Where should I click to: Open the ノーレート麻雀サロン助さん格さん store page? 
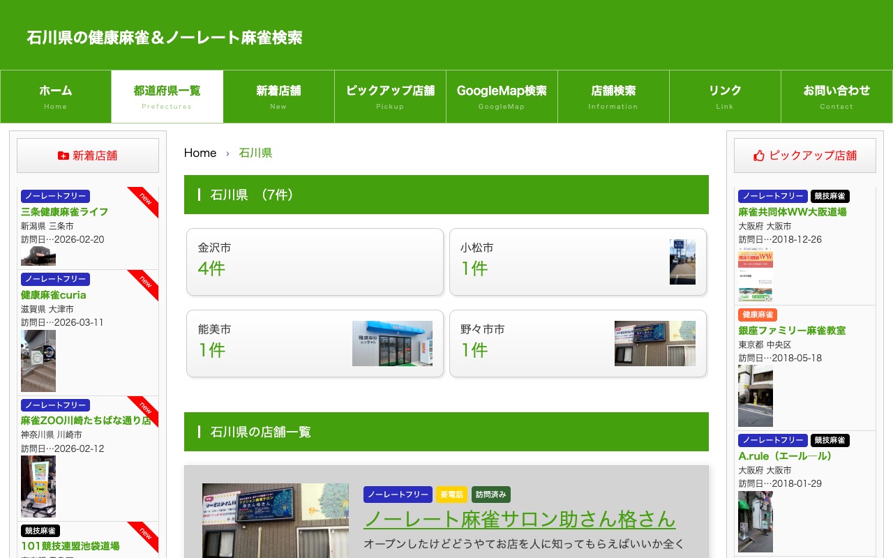click(520, 520)
